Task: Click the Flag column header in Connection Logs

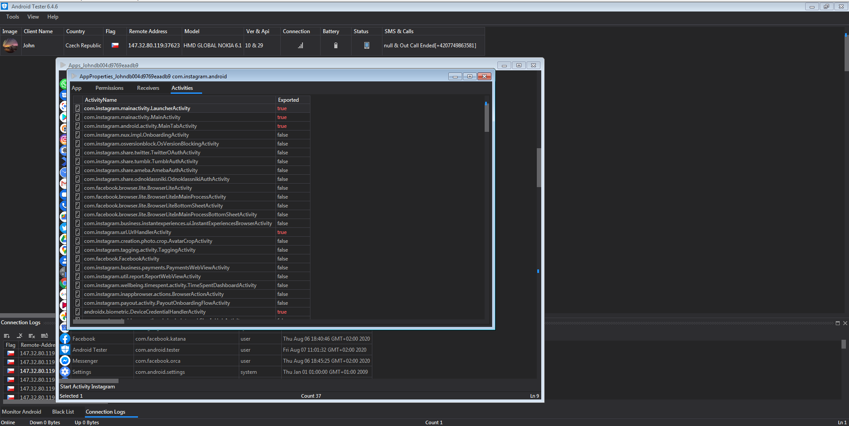Action: pos(11,345)
